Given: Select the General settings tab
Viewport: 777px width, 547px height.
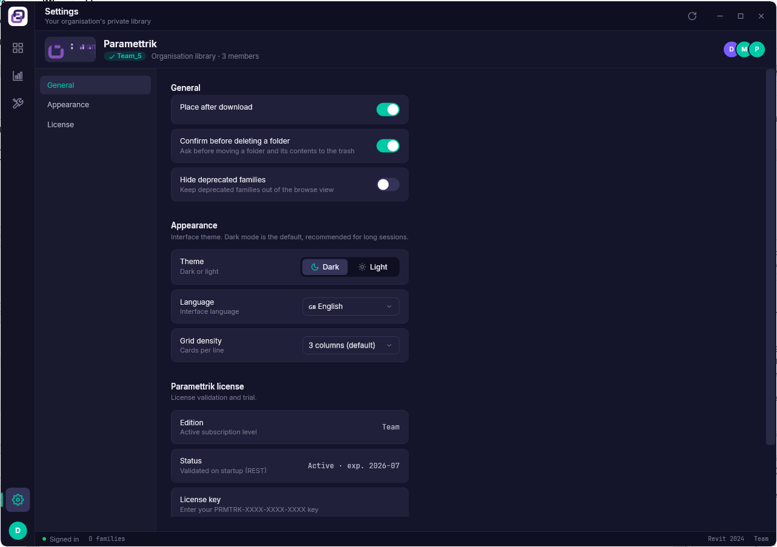Looking at the screenshot, I should pos(95,85).
